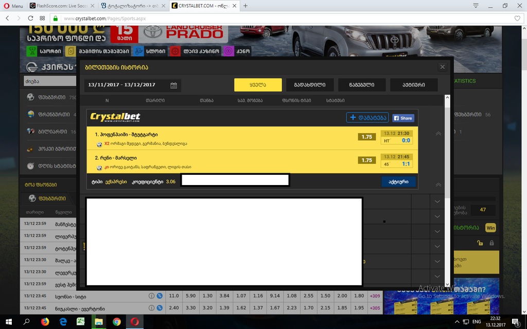Show hidden system tray icons with the up chevron

click(457, 322)
